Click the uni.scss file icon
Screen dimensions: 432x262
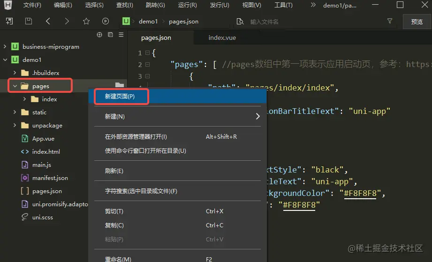[25, 217]
